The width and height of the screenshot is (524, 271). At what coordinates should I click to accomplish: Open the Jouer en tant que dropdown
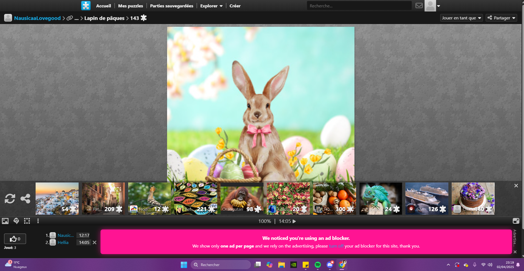tap(461, 18)
